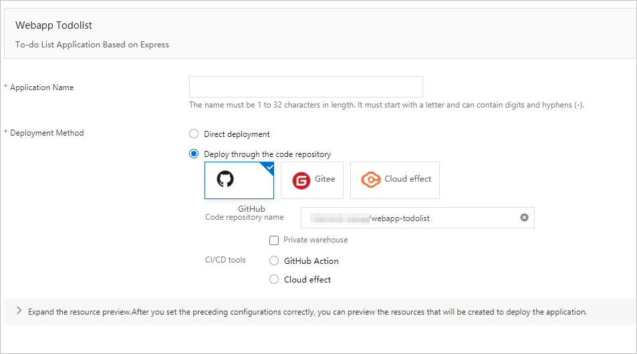Click the Code repository name label
Viewport: 637px width, 354px height.
244,217
